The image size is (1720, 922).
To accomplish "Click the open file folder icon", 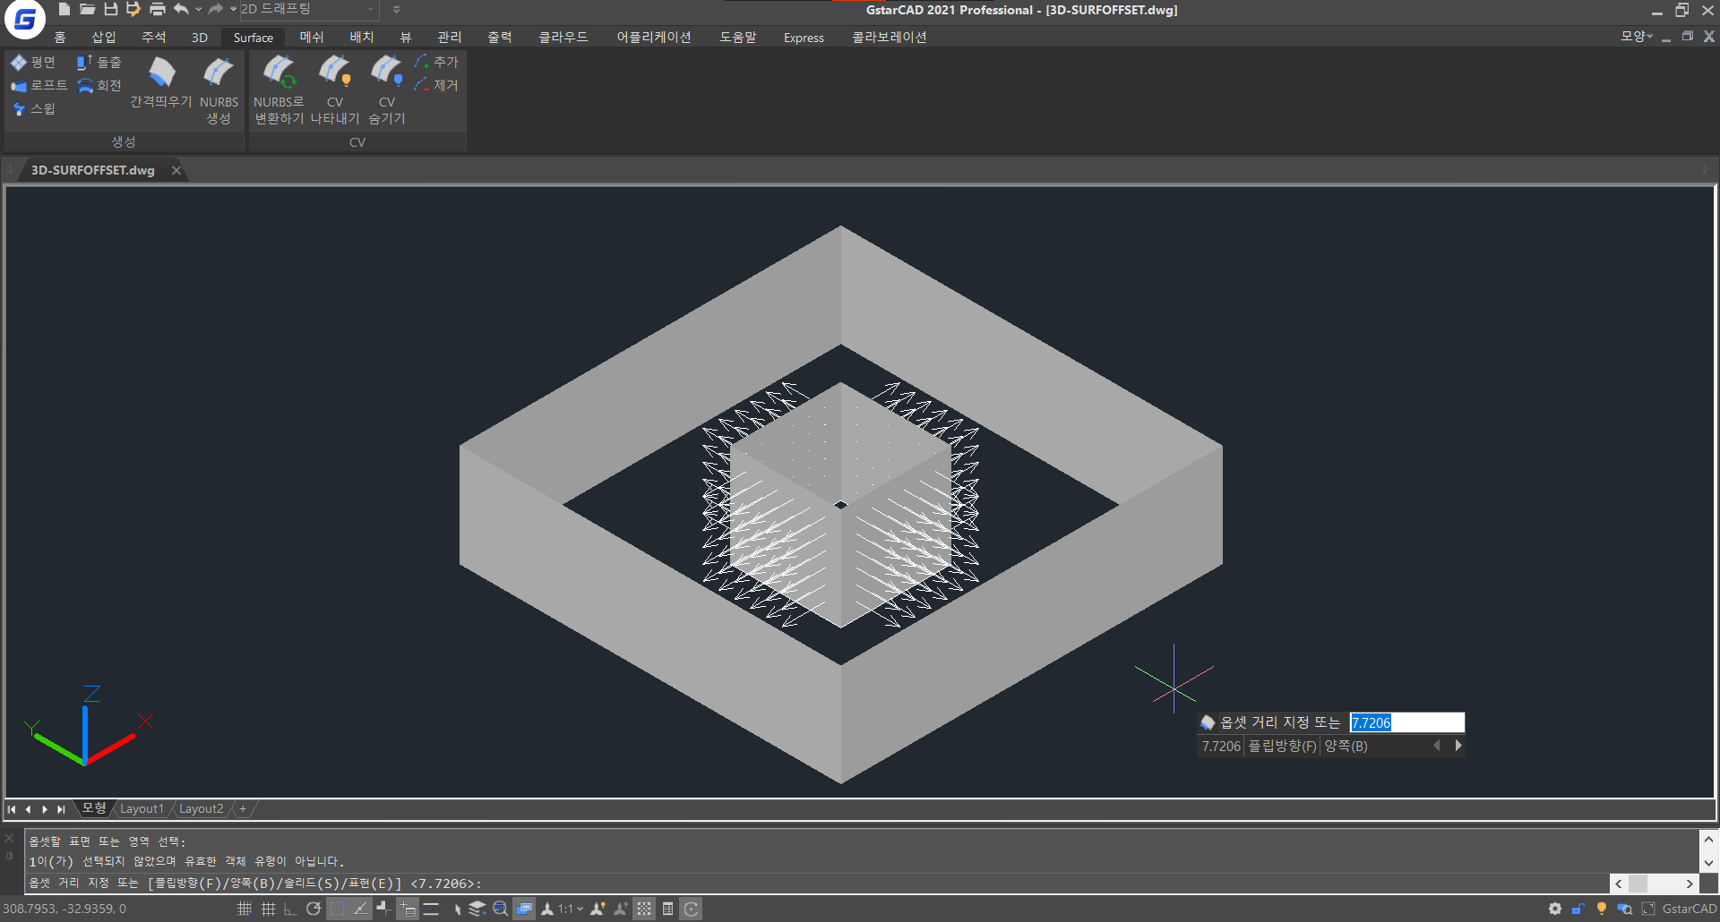I will point(88,9).
